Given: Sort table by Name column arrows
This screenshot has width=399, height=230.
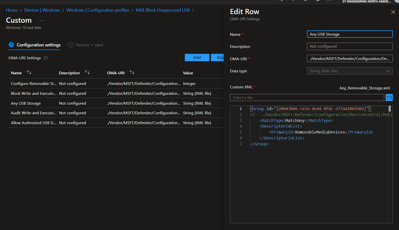Looking at the screenshot, I should [x=29, y=73].
